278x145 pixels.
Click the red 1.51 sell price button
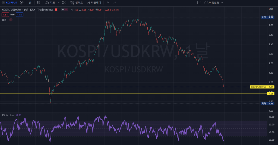5,15
